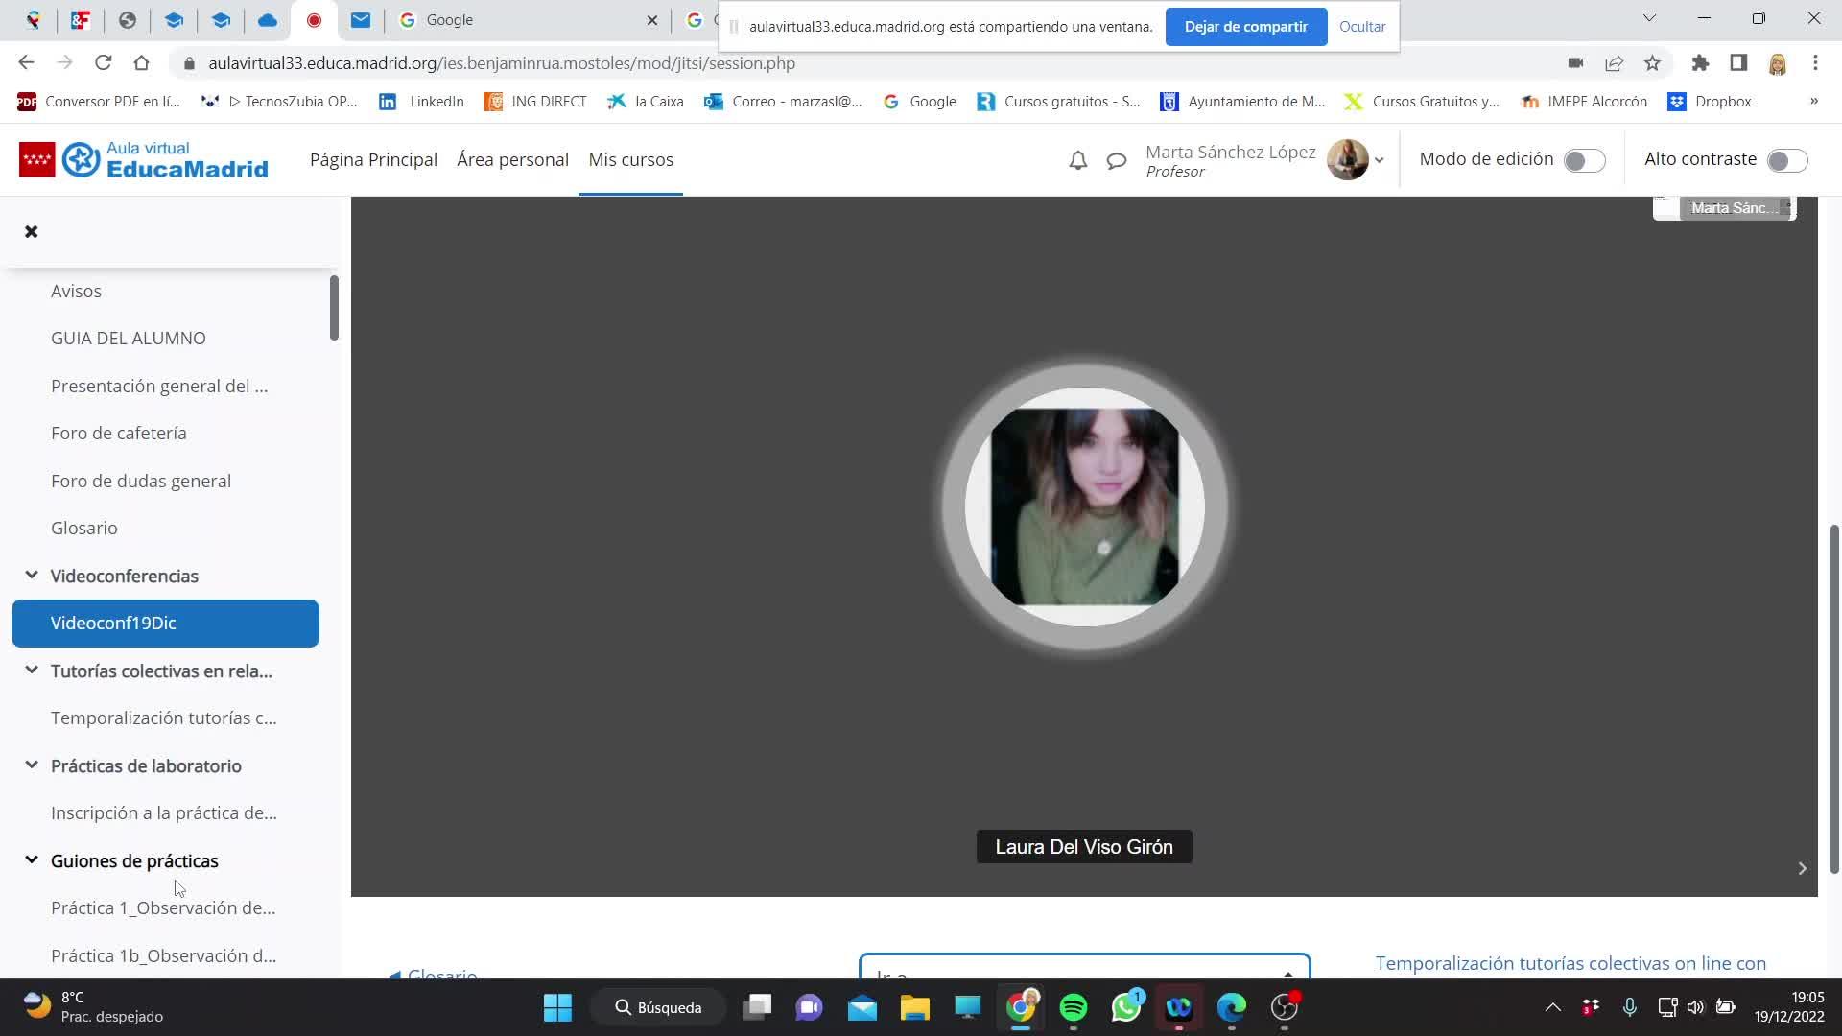Open Página Principal menu item
Image resolution: width=1842 pixels, height=1036 pixels.
click(x=373, y=160)
